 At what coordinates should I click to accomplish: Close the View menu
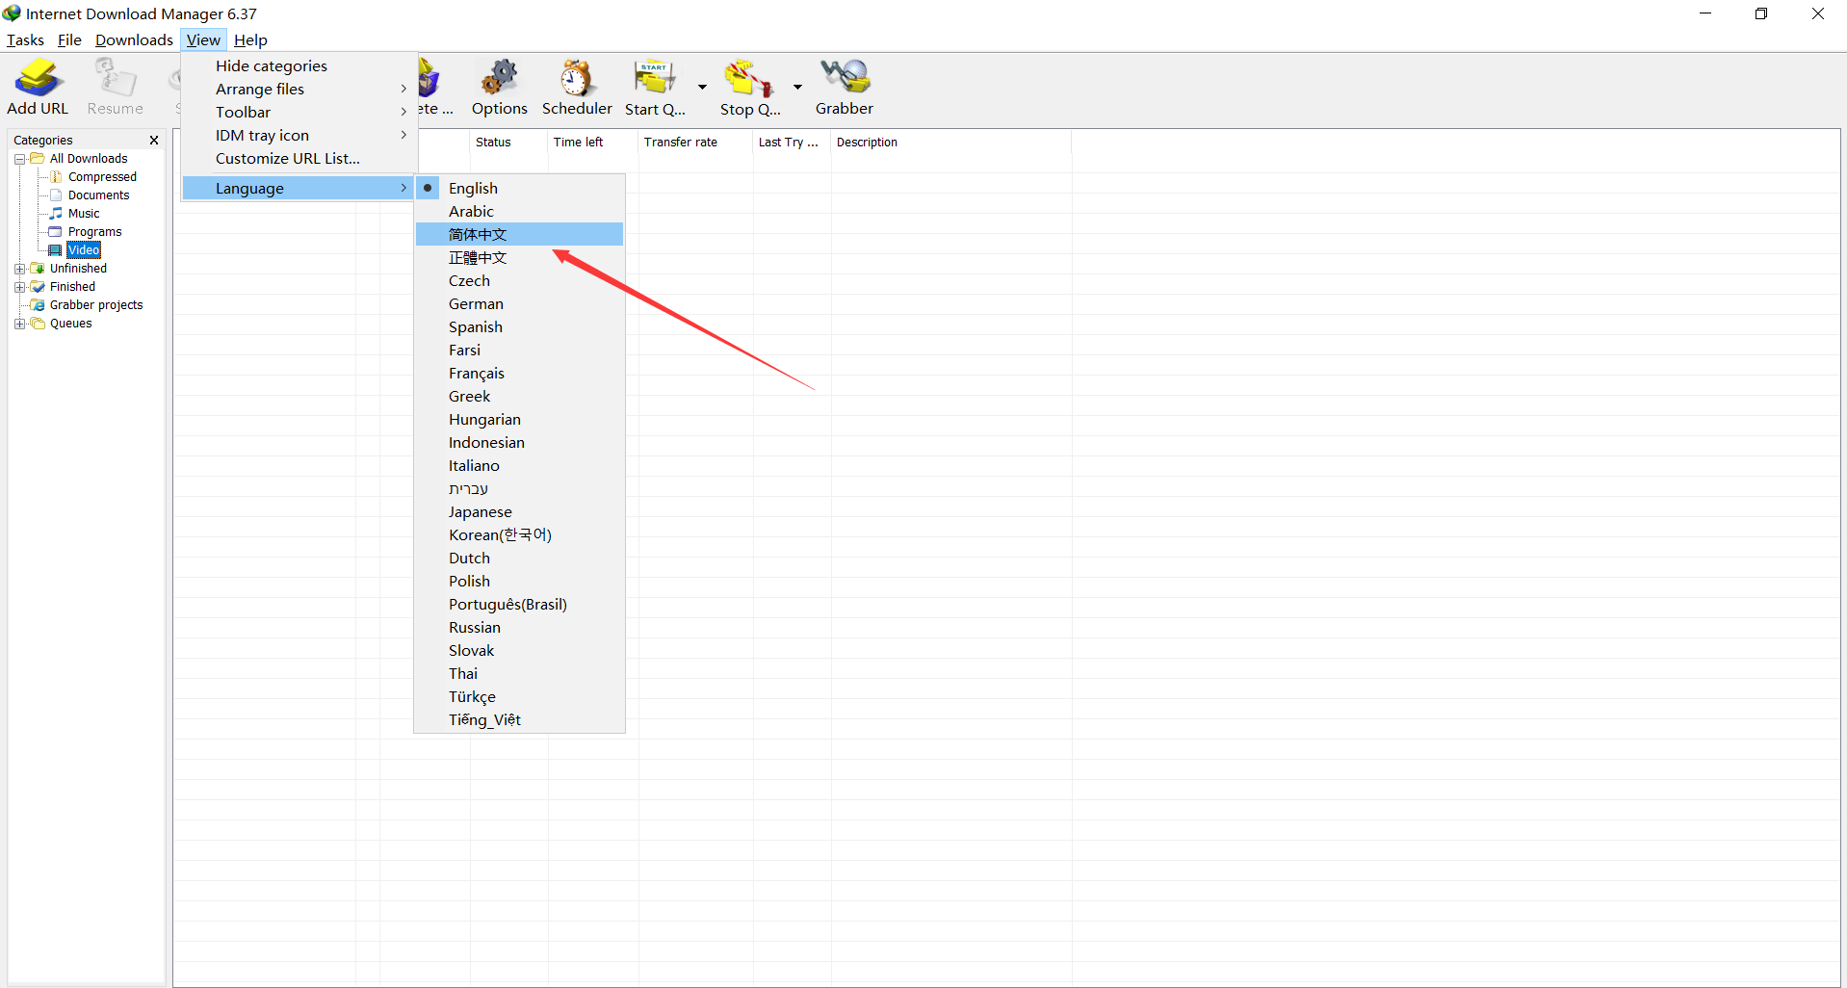(203, 40)
